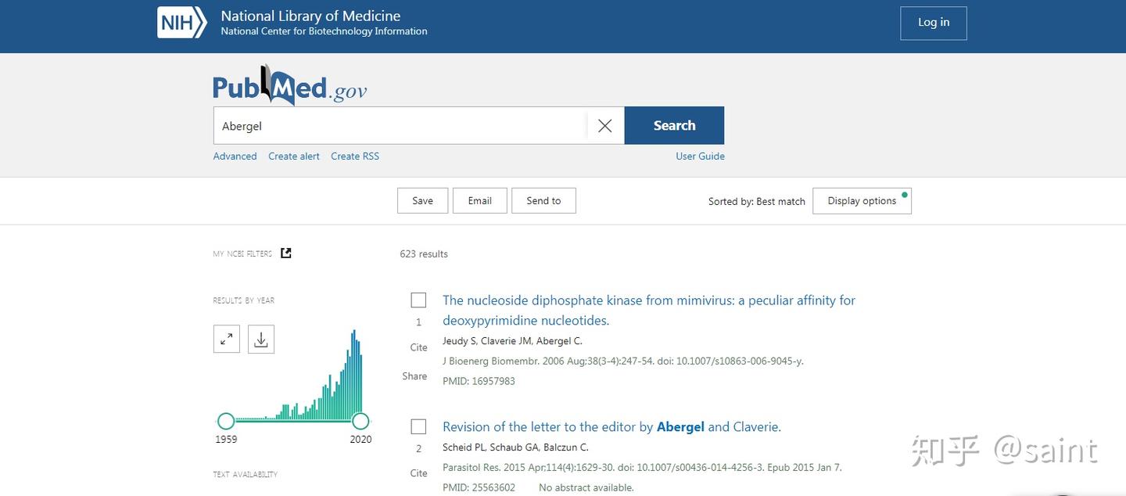Open the Send to menu
This screenshot has width=1126, height=496.
543,200
